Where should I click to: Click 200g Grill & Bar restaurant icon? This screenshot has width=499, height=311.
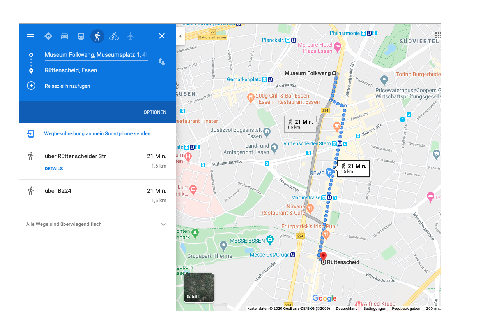251,98
